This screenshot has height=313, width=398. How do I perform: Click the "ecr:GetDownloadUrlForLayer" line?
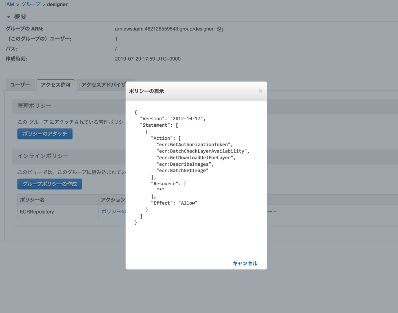coord(196,157)
